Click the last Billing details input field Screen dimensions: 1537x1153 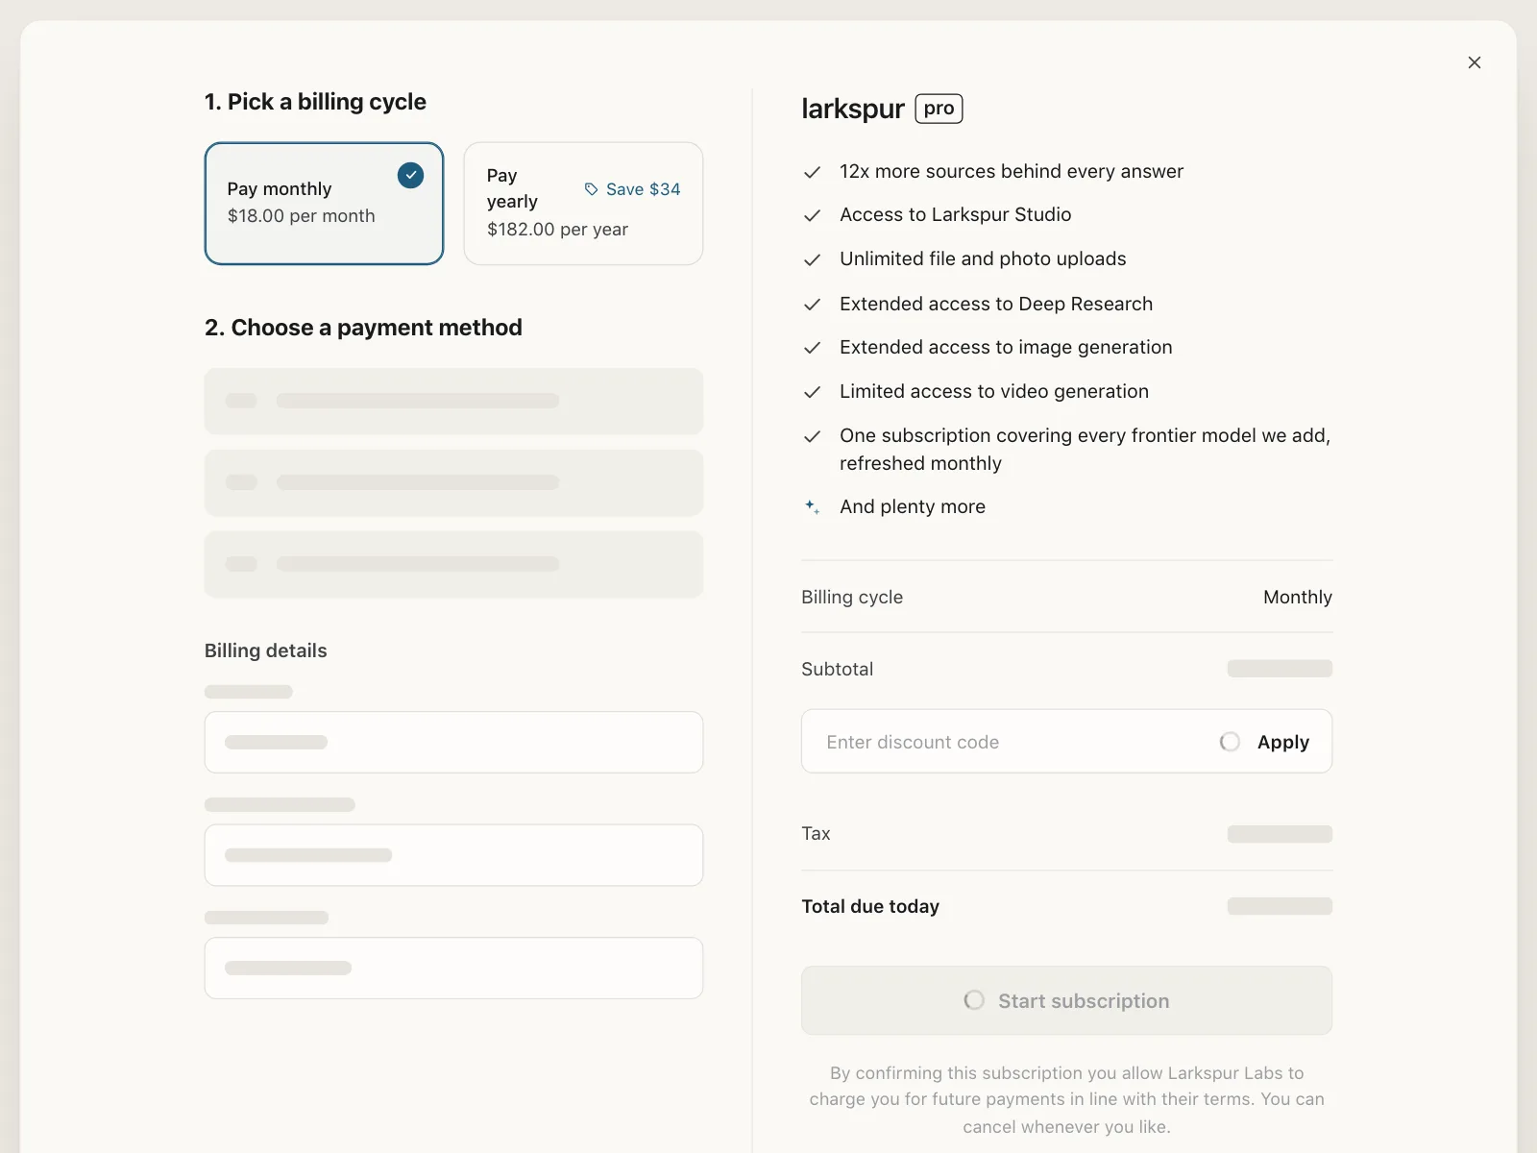tap(453, 968)
